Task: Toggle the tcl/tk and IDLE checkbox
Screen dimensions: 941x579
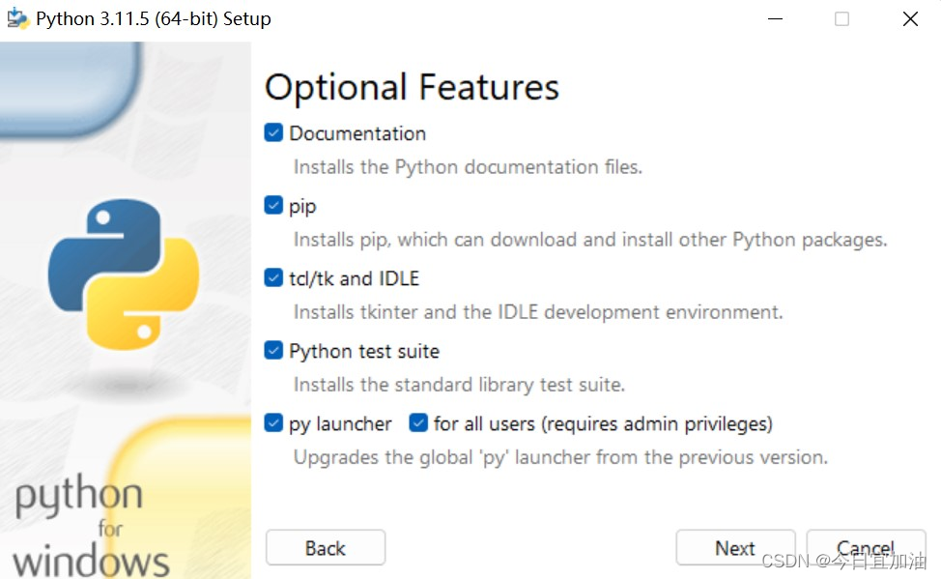Action: 272,277
